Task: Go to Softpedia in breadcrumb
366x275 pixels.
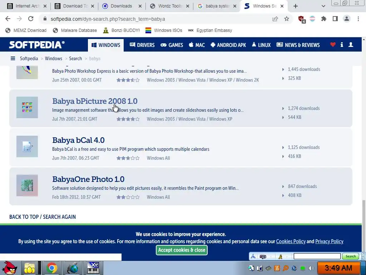Action: pos(29,58)
